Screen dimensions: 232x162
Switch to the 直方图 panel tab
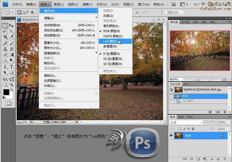tap(185, 23)
